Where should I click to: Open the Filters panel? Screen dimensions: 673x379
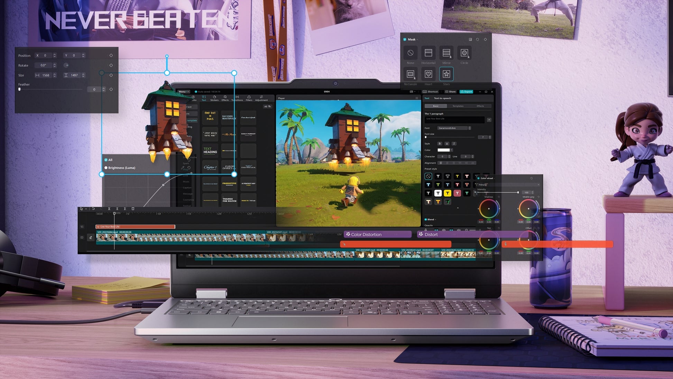click(x=249, y=98)
